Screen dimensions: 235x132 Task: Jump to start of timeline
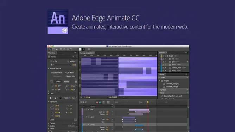point(81,102)
